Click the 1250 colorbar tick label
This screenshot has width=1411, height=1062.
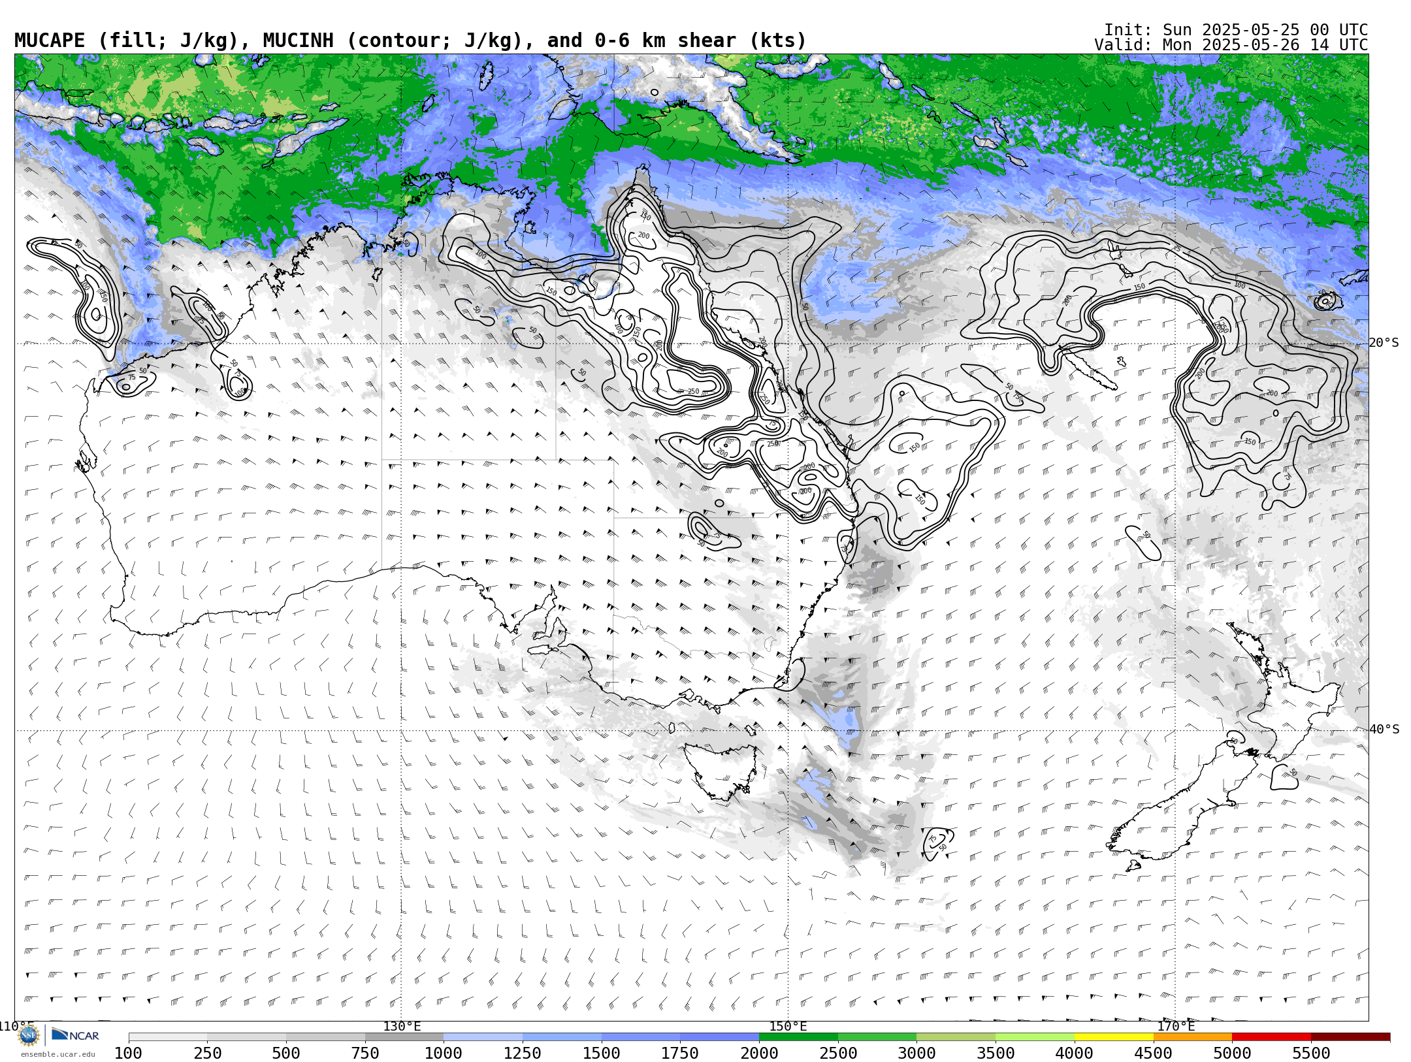coord(523,1054)
